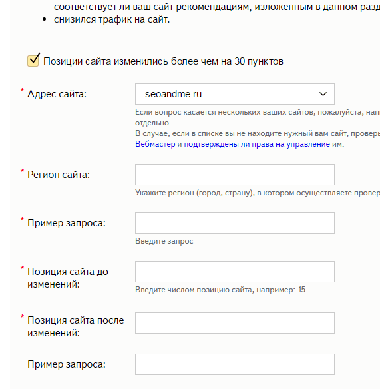The height and width of the screenshot is (389, 380).
Task: Follow 'подтверждены ли права на управление' link
Action: click(257, 144)
